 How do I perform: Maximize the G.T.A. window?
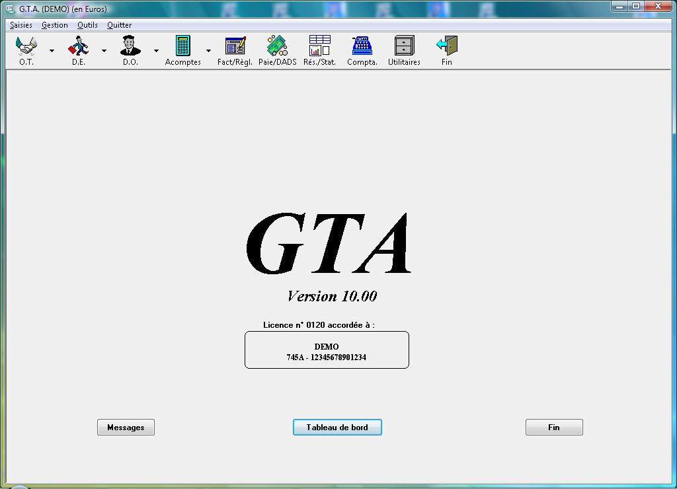pos(636,7)
